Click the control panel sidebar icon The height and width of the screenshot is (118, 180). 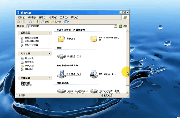(22, 70)
